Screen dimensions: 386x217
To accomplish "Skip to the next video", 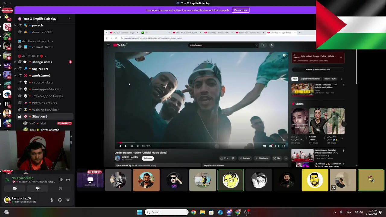I will (x=132, y=146).
